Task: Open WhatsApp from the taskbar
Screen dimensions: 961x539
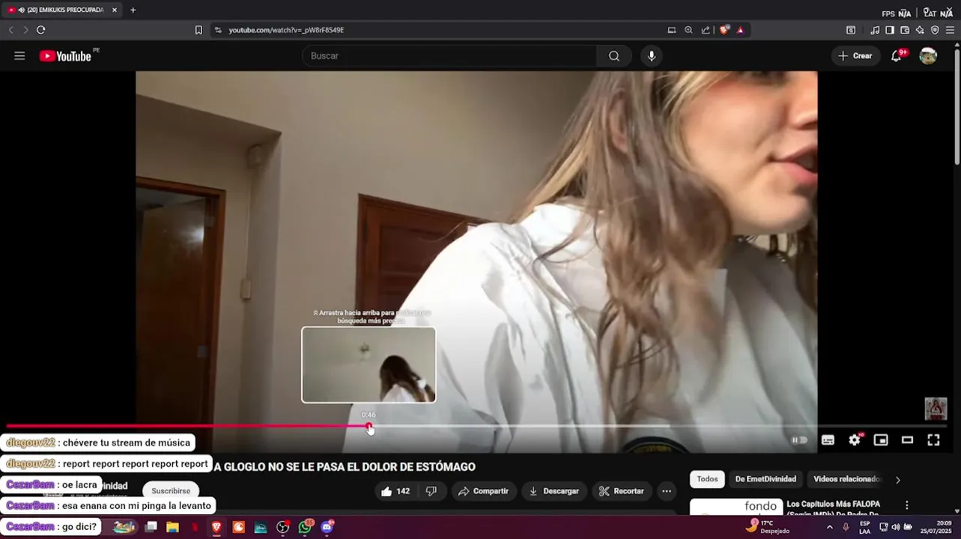Action: (305, 527)
